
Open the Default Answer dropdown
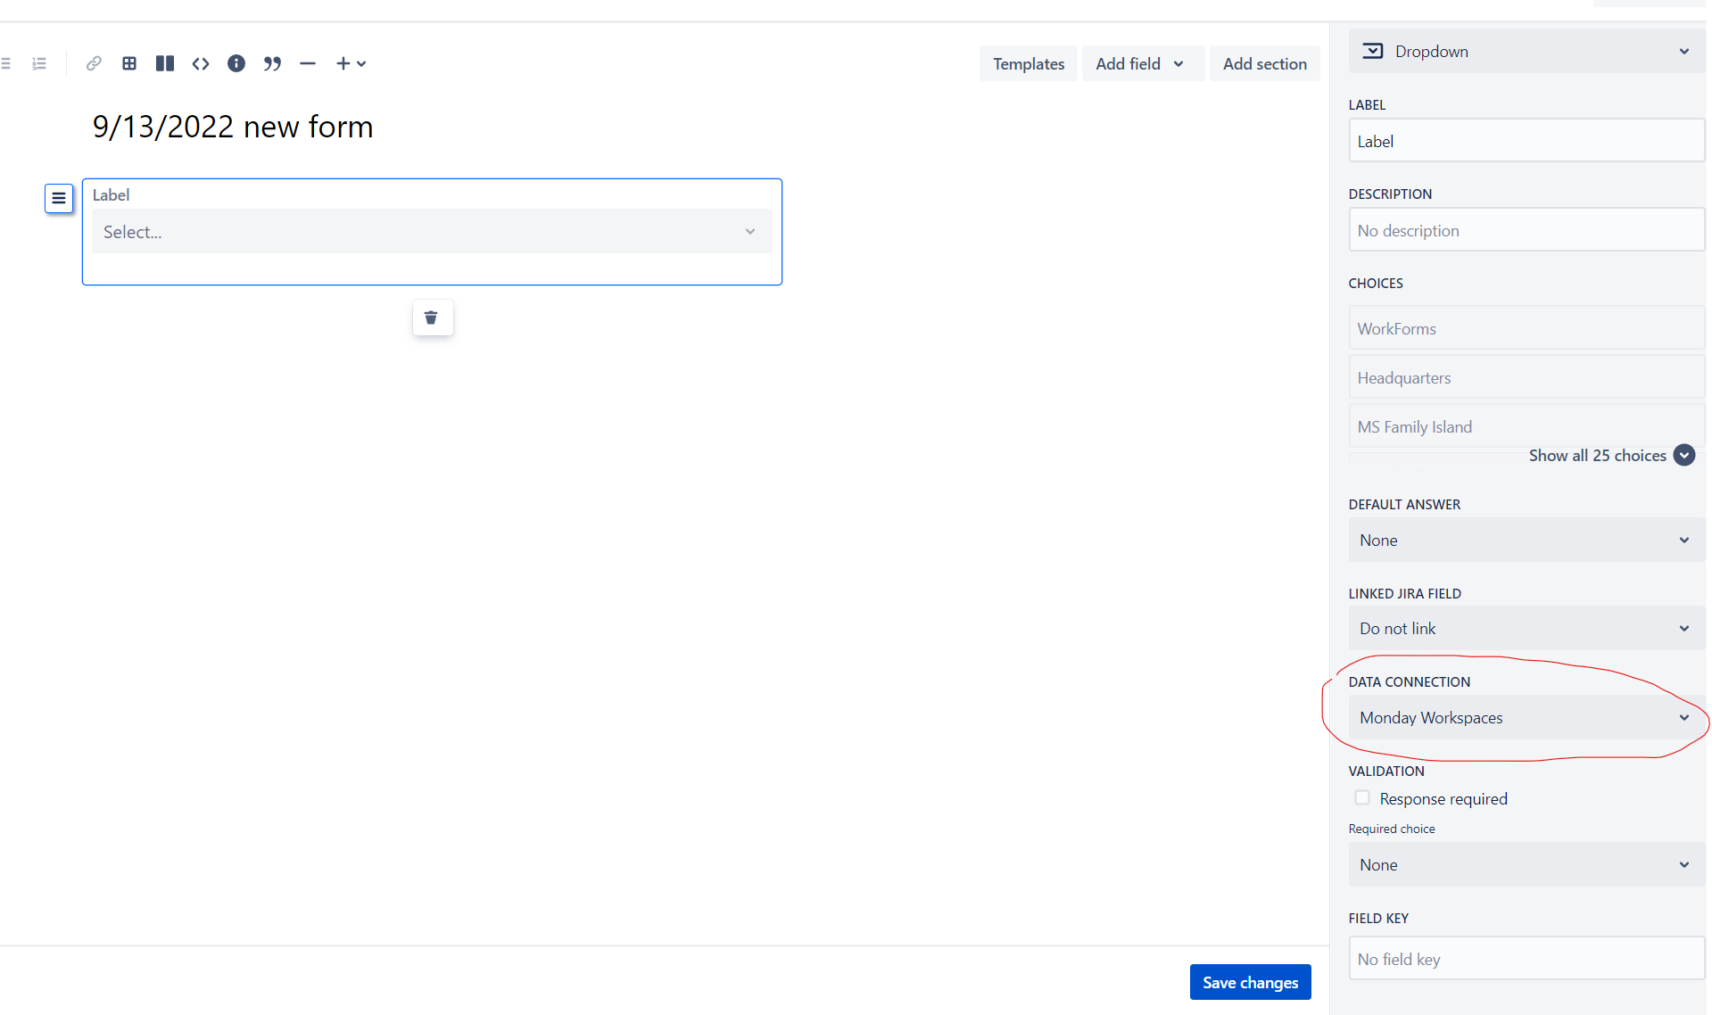(1524, 540)
